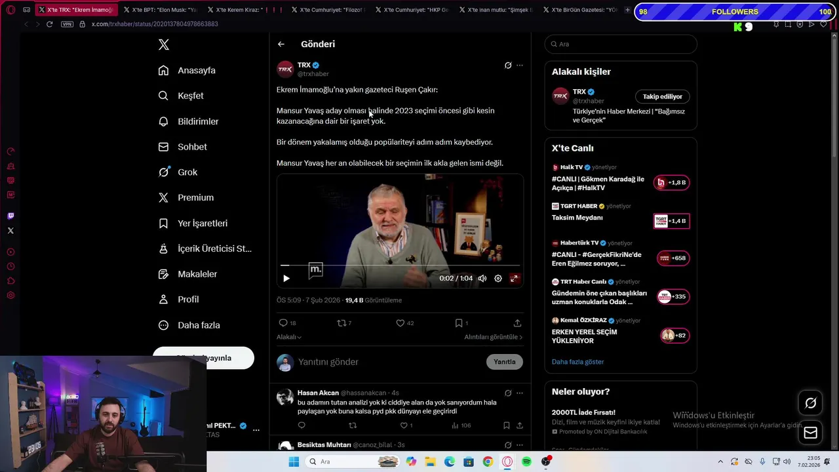Like Hasan Akcan's reply
This screenshot has height=472, width=839.
(406, 425)
